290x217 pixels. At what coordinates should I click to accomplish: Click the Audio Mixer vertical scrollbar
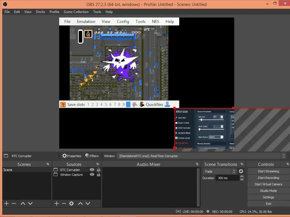coord(198,187)
